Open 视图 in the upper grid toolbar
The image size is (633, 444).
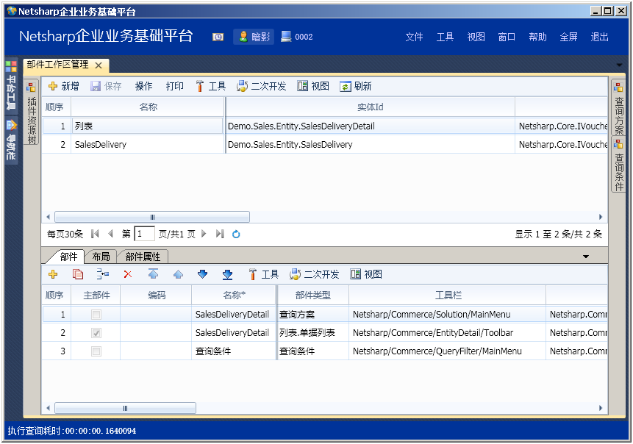pyautogui.click(x=313, y=86)
